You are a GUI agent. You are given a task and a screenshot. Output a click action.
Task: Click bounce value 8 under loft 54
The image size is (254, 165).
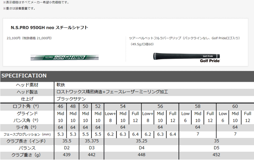(x=110, y=121)
